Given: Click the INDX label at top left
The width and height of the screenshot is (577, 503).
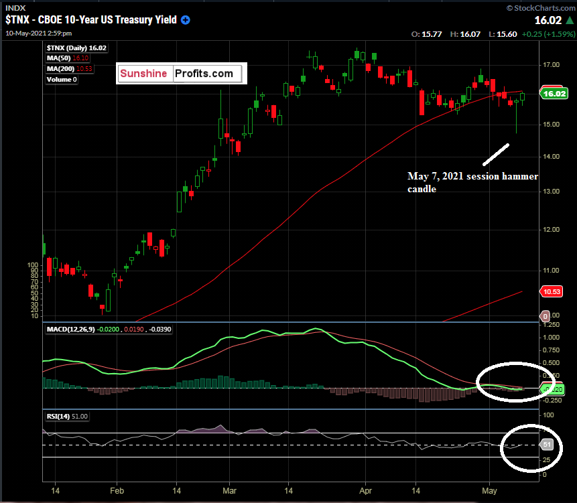Looking at the screenshot, I should 15,8.
